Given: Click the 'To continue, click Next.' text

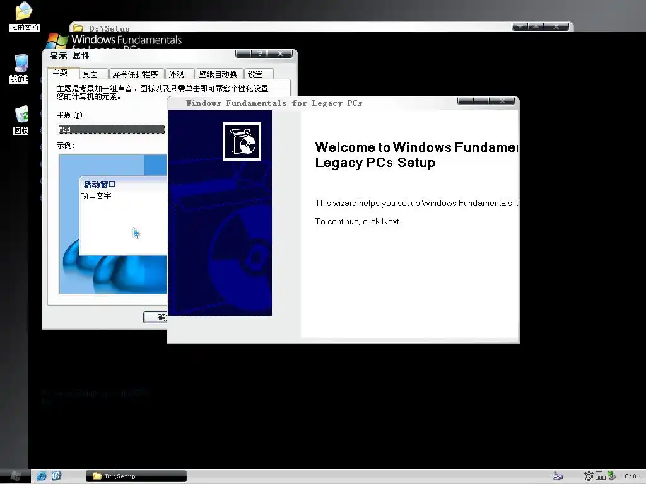Looking at the screenshot, I should (x=358, y=221).
